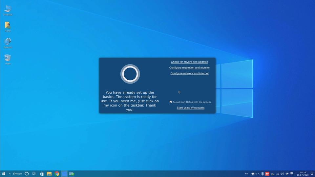Click the clock showing 08:33
315x177 pixels.
303,174
